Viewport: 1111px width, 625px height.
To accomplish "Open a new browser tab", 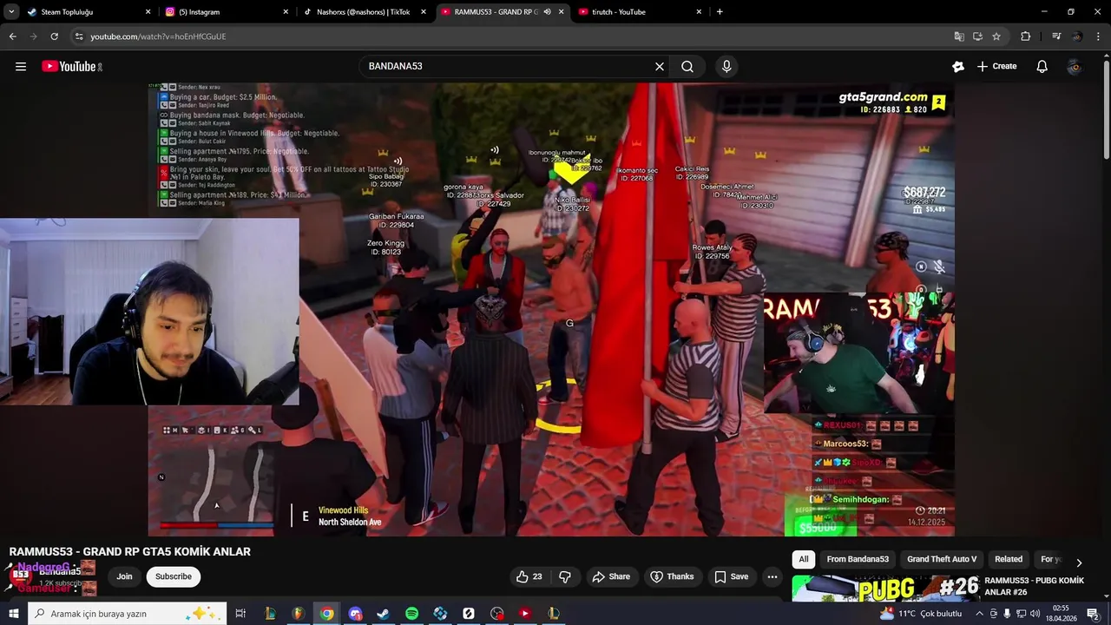I will [720, 12].
